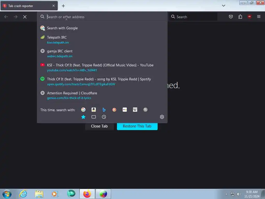265x199 pixels.
Task: Open a new tab with plus button
Action: (x=63, y=6)
